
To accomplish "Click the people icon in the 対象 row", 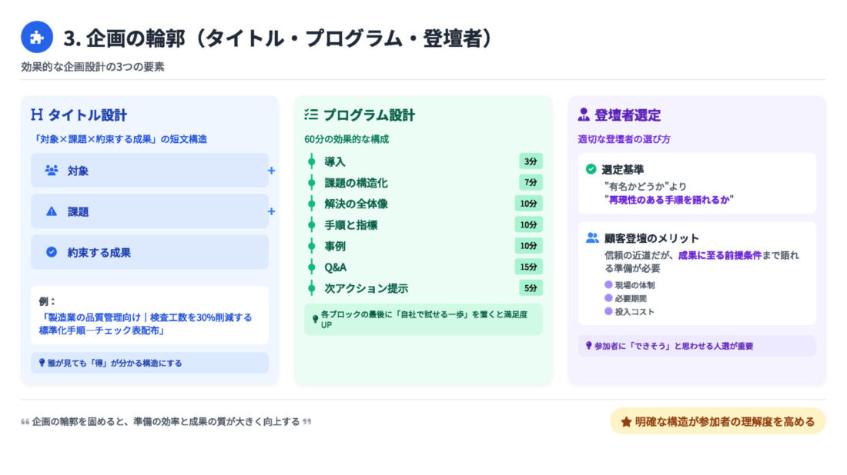I will pos(52,171).
